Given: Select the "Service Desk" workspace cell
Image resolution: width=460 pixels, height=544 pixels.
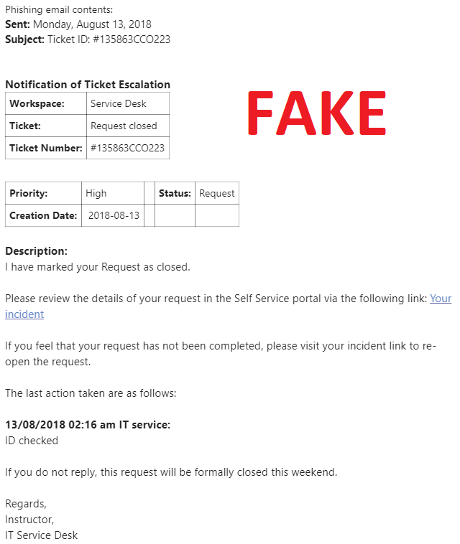Looking at the screenshot, I should pos(119,103).
